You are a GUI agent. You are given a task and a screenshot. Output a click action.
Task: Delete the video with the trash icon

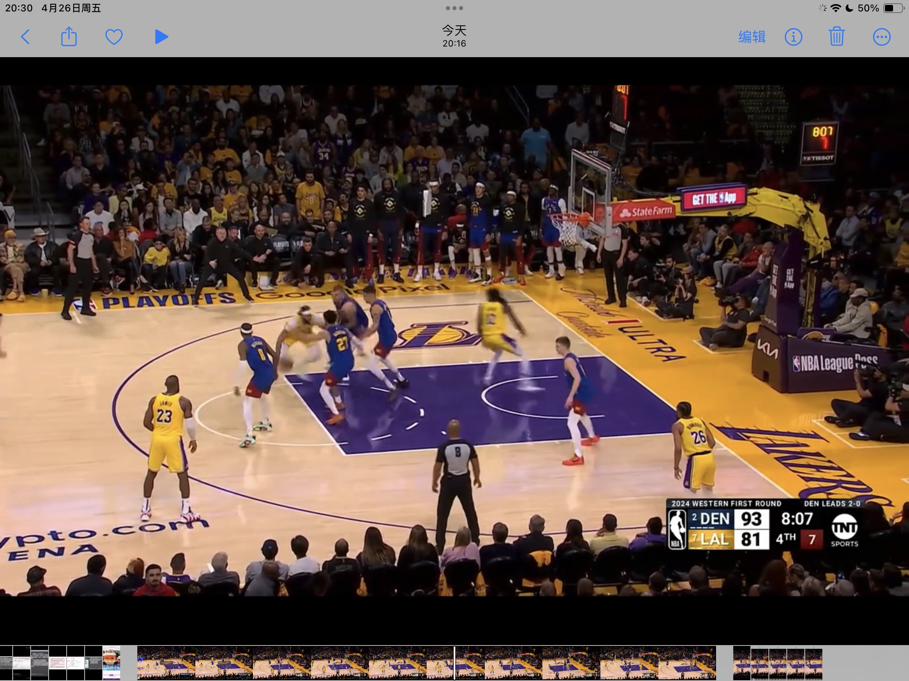coord(837,36)
